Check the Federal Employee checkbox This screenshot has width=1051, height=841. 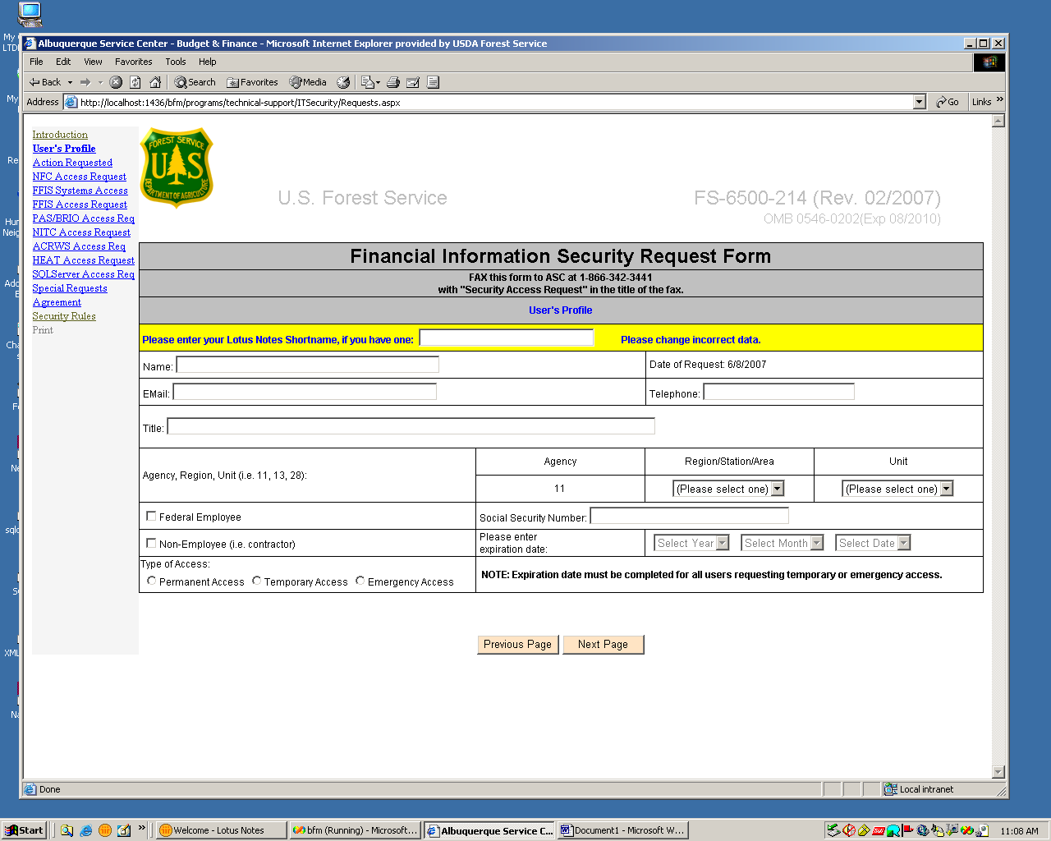(151, 517)
